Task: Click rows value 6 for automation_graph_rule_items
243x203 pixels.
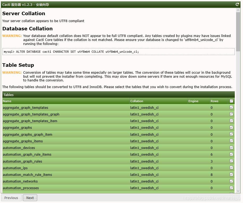Action: point(212,155)
